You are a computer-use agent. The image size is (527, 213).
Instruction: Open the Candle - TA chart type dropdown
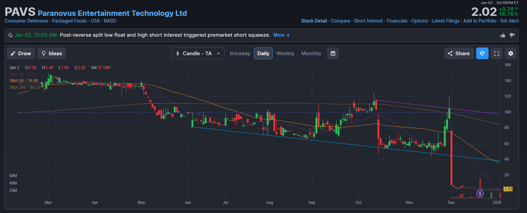pos(198,54)
